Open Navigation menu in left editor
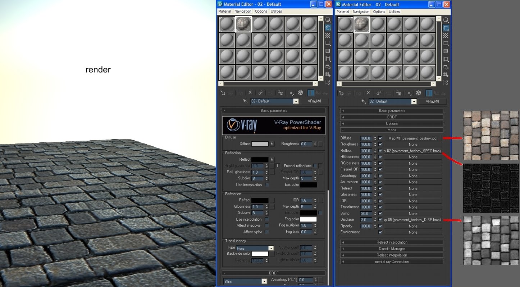The width and height of the screenshot is (520, 287). (243, 11)
